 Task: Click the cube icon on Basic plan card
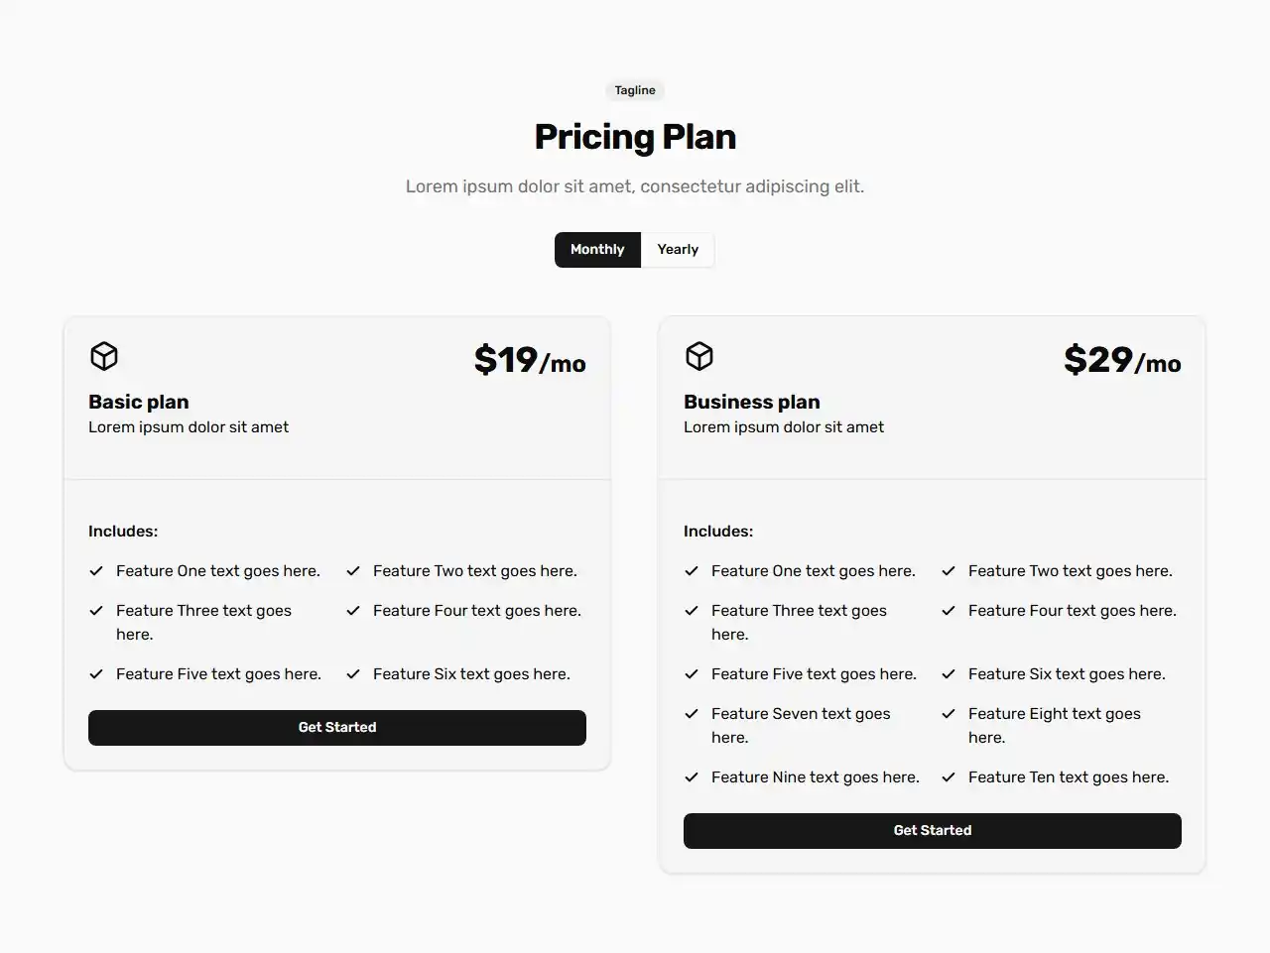pyautogui.click(x=103, y=355)
